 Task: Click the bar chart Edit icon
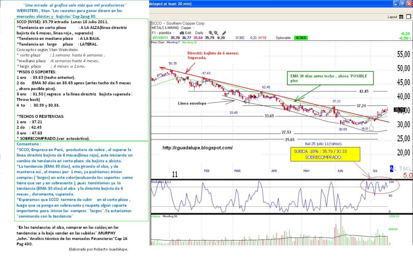(182, 33)
